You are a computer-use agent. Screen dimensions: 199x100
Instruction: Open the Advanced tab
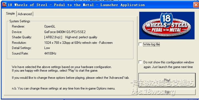[25, 14]
